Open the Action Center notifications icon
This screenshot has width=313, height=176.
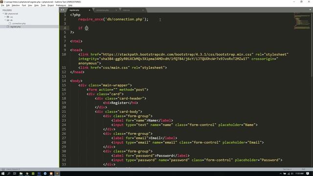[x=308, y=174]
